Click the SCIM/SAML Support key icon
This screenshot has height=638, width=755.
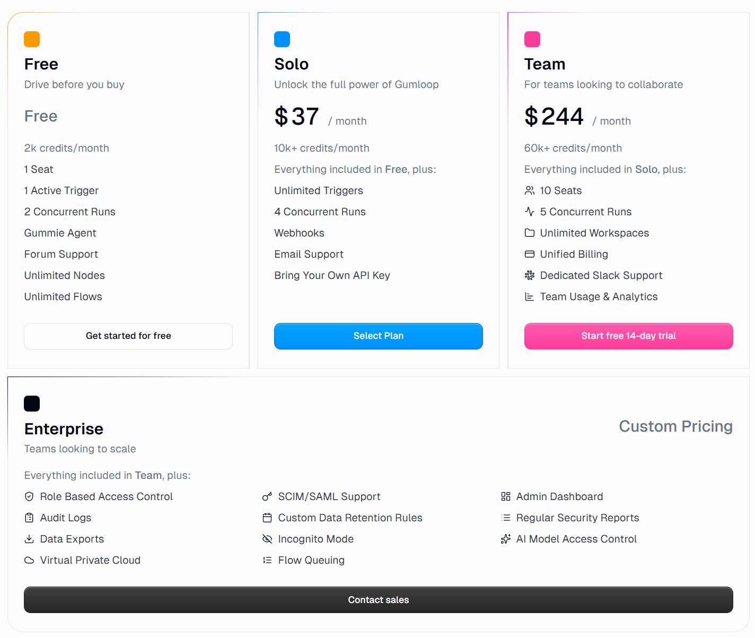[267, 496]
